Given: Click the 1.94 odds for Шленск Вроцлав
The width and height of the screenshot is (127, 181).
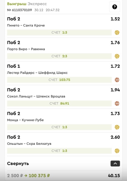Looking at the screenshot, I should 115,90.
